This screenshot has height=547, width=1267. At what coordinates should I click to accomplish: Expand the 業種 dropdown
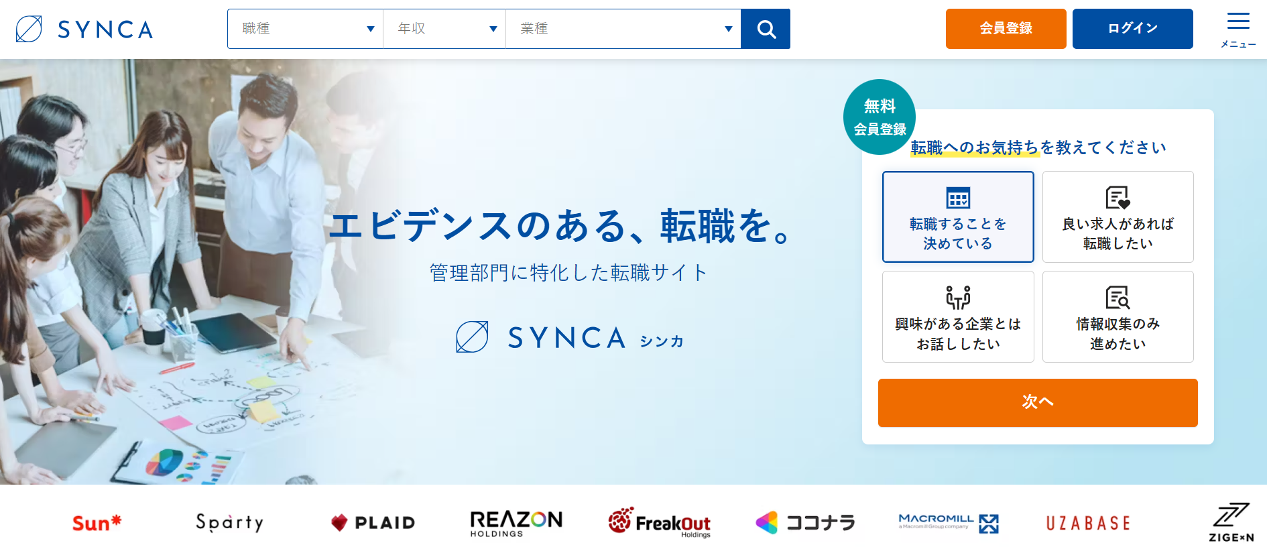tap(623, 29)
